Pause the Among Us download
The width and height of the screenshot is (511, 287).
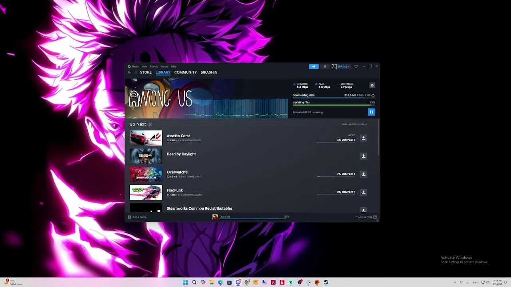point(371,112)
